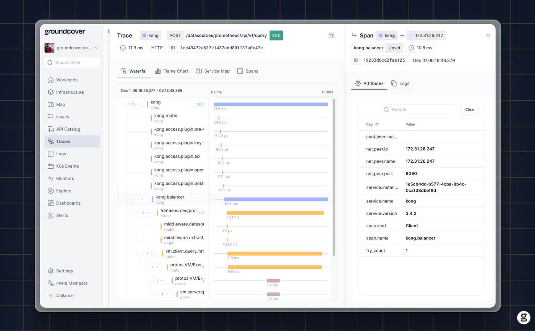This screenshot has height=331, width=535.
Task: Click the Collapse sidebar chevrons icon
Action: tap(50, 295)
